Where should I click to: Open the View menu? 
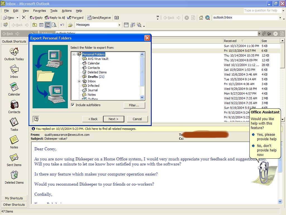pos(26,11)
